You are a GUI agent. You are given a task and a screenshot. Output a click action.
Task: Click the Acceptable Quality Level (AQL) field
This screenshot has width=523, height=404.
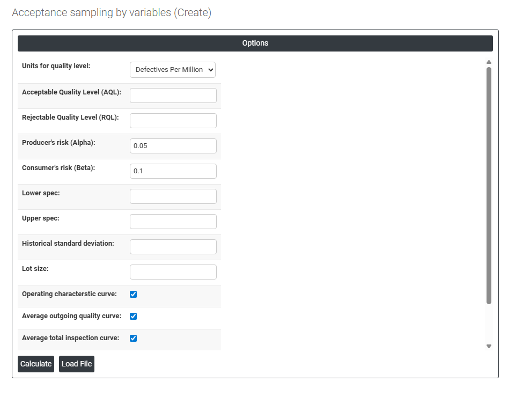click(x=173, y=96)
